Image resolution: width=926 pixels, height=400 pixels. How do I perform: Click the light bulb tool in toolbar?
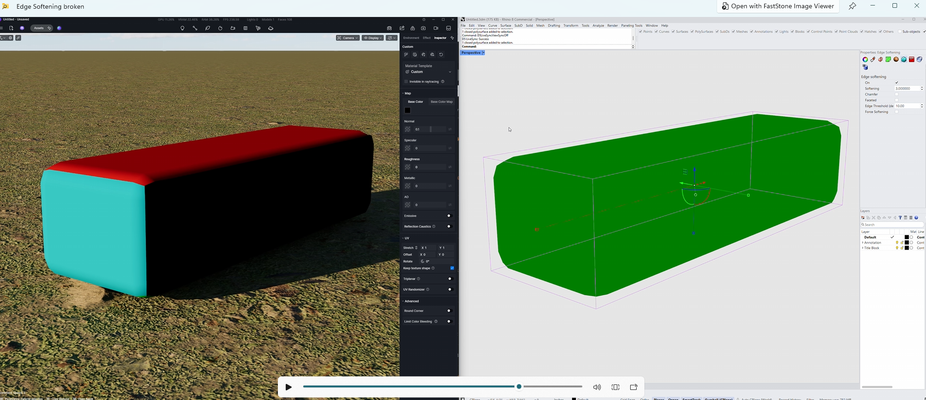(x=182, y=28)
